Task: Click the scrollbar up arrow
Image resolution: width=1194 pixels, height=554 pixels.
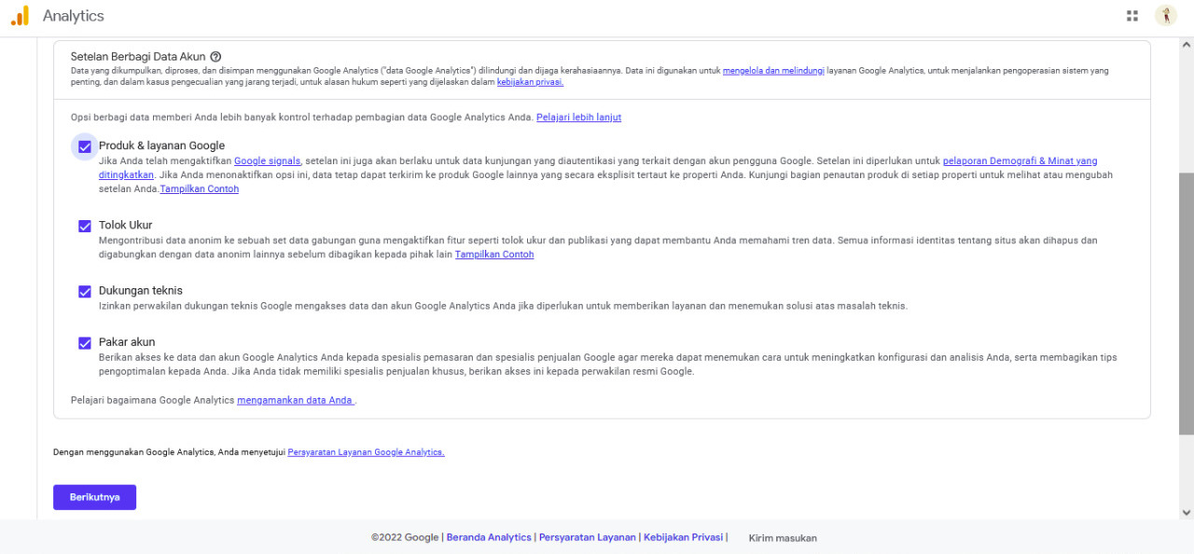Action: click(1187, 45)
